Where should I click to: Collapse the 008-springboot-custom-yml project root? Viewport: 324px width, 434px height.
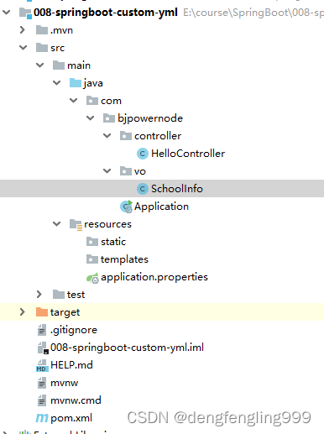(7, 13)
